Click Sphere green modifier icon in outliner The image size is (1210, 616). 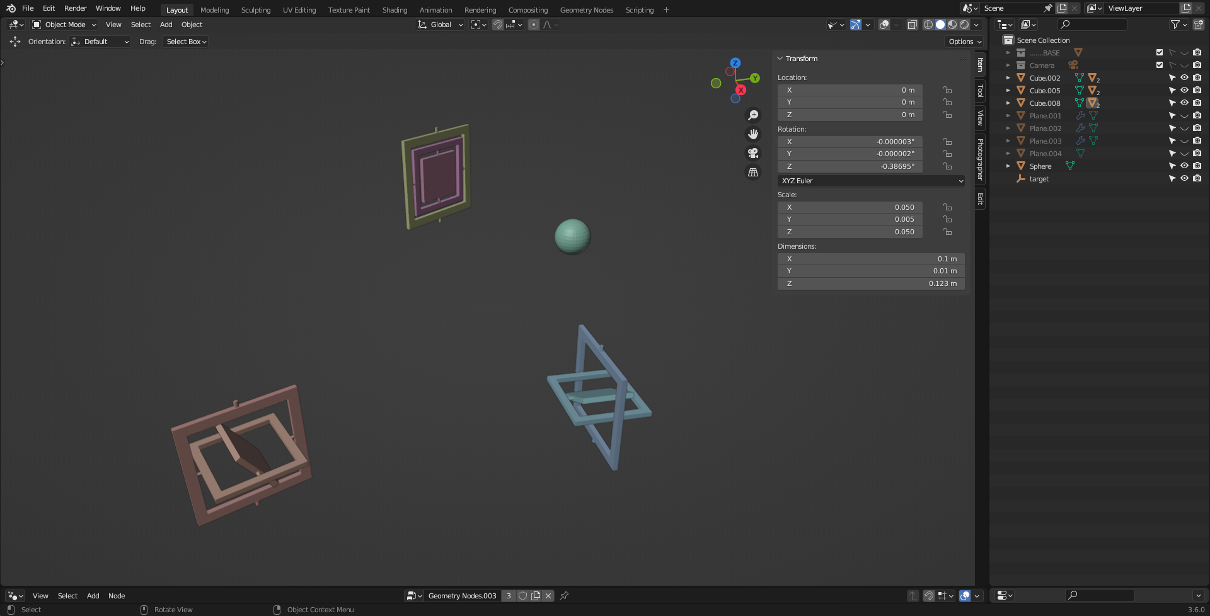tap(1069, 166)
